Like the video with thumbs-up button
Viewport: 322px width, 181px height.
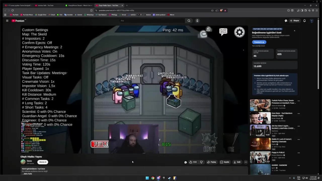tap(193, 162)
